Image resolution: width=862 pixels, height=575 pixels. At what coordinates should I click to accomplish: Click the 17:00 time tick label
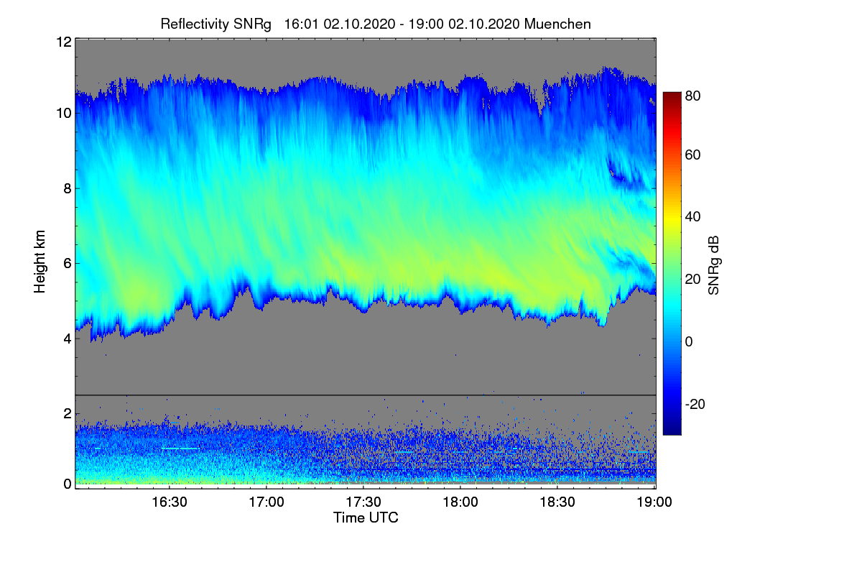click(x=267, y=502)
